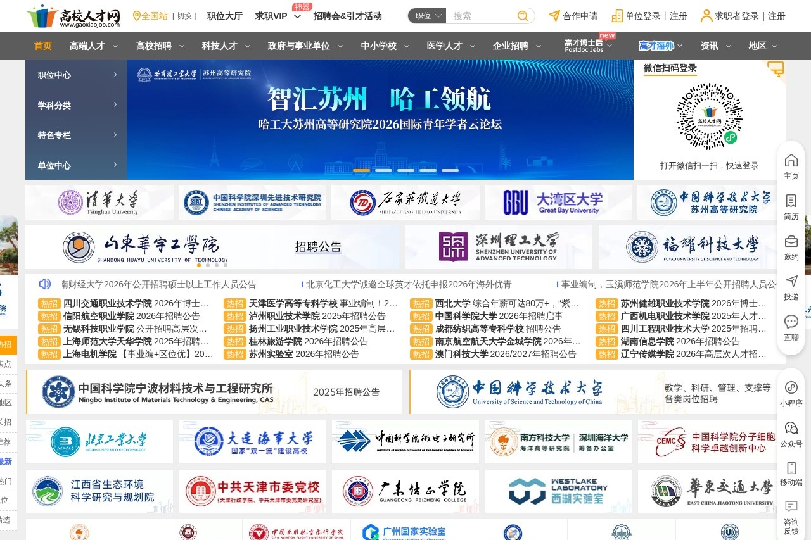
Task: Open the 哈工大苏州高等研究院 hero banner
Action: [380, 120]
